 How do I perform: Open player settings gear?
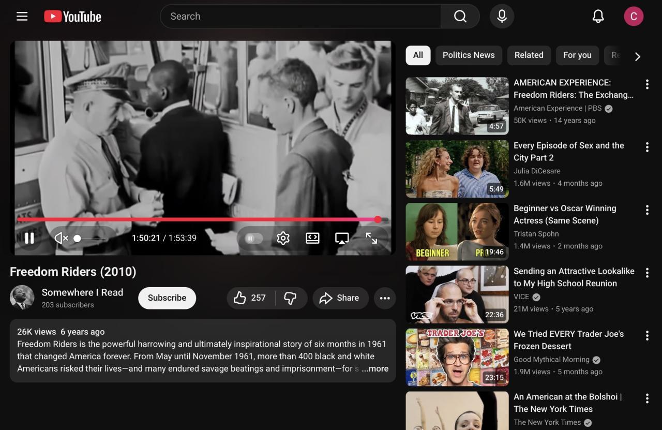click(x=283, y=238)
